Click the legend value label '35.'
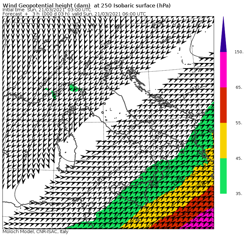The width and height of the screenshot is (246, 236). coord(239,194)
